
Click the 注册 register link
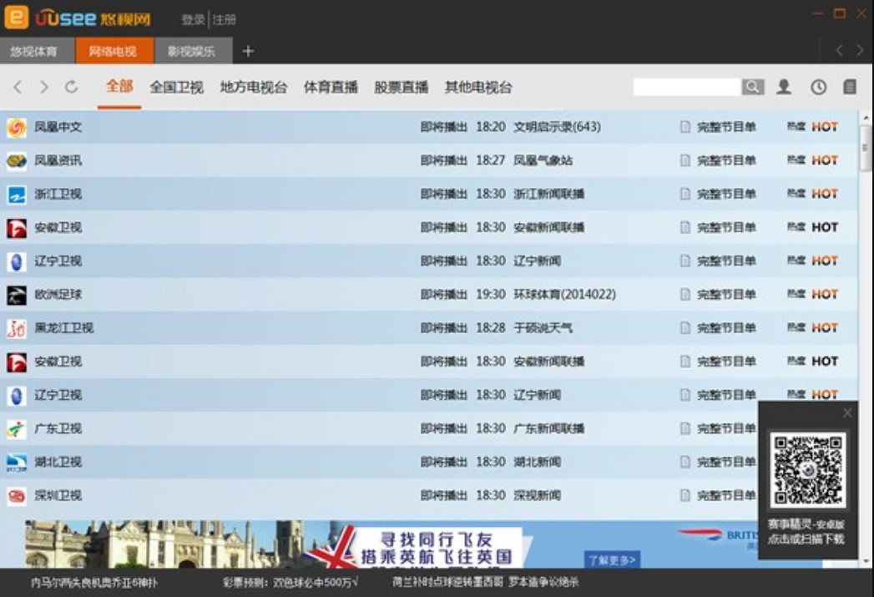click(225, 19)
